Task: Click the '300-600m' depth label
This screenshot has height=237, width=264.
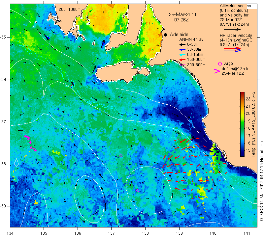Action: point(196,65)
